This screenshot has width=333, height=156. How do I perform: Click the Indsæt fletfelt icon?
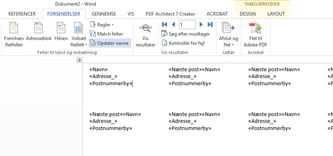click(78, 28)
